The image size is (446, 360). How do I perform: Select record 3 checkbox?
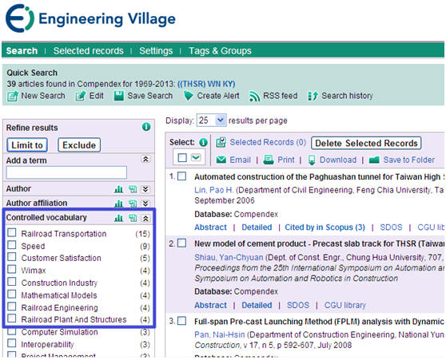click(x=181, y=321)
